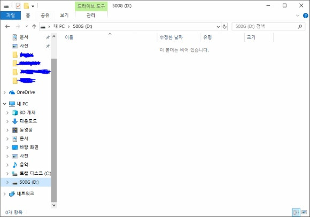Open the blue Help question icon
The height and width of the screenshot is (217, 310).
(305, 15)
